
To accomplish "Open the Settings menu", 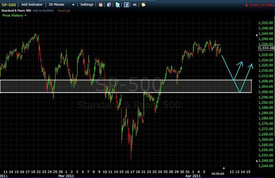I will tap(87, 5).
